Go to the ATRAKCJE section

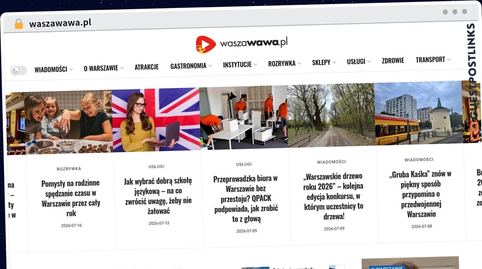tap(147, 67)
